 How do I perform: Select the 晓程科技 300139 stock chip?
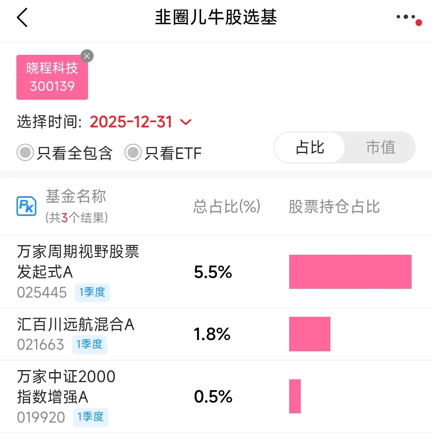coord(52,78)
